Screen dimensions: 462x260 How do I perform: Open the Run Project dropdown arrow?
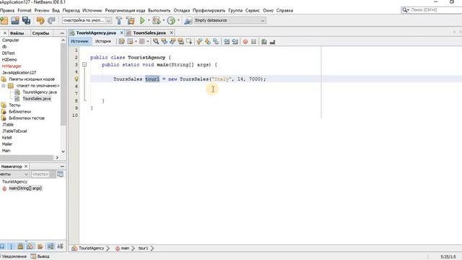[x=149, y=20]
